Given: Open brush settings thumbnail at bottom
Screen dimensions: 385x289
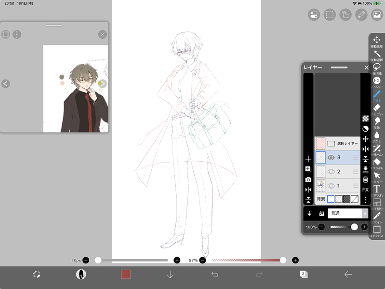Looking at the screenshot, I should coord(81,274).
